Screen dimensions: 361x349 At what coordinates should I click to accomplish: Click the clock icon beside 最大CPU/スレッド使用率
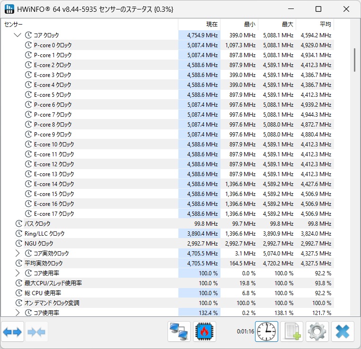(x=18, y=283)
